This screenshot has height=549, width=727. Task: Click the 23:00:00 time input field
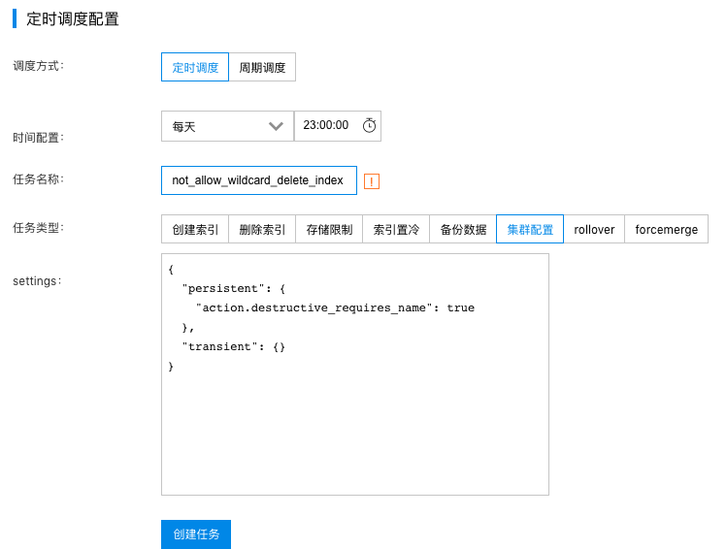[x=338, y=125]
